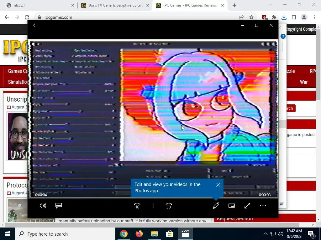Switch video to full screen

(x=247, y=206)
